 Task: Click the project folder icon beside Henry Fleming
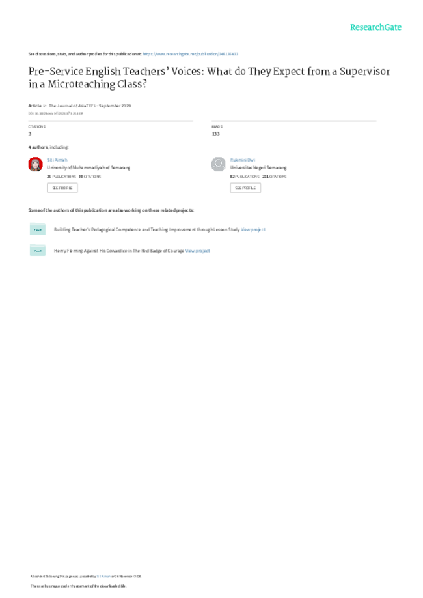pyautogui.click(x=38, y=250)
